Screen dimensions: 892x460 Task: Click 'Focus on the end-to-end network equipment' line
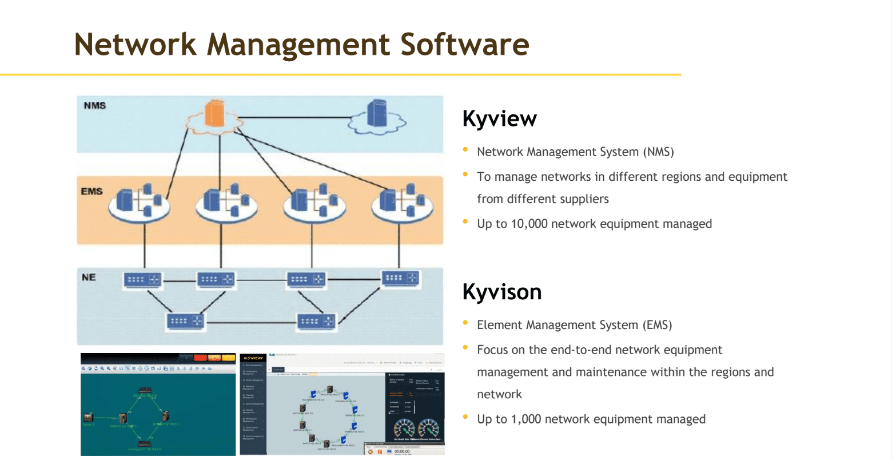[600, 350]
